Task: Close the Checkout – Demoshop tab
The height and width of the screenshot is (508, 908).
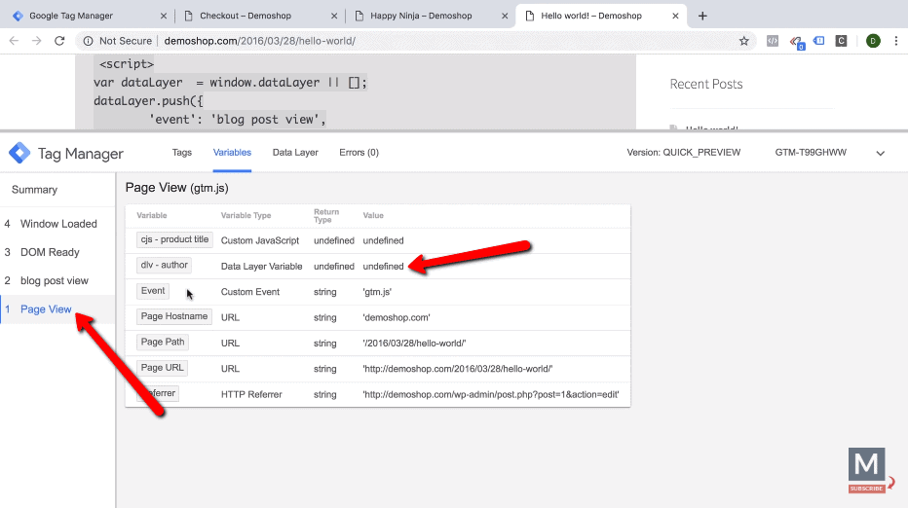Action: 334,17
